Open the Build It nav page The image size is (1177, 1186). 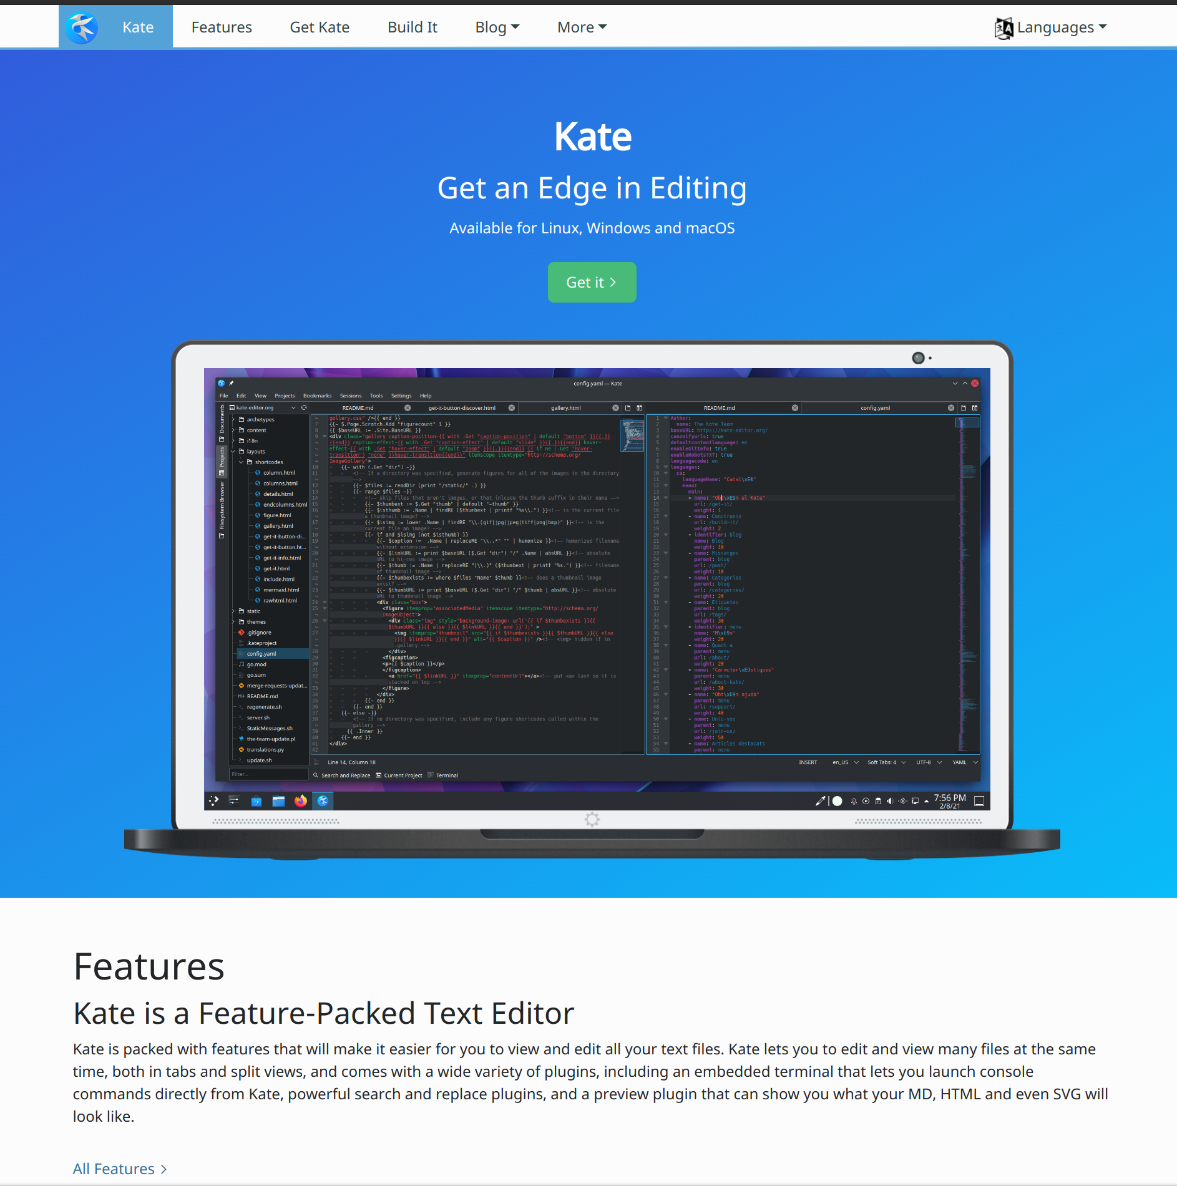coord(413,27)
